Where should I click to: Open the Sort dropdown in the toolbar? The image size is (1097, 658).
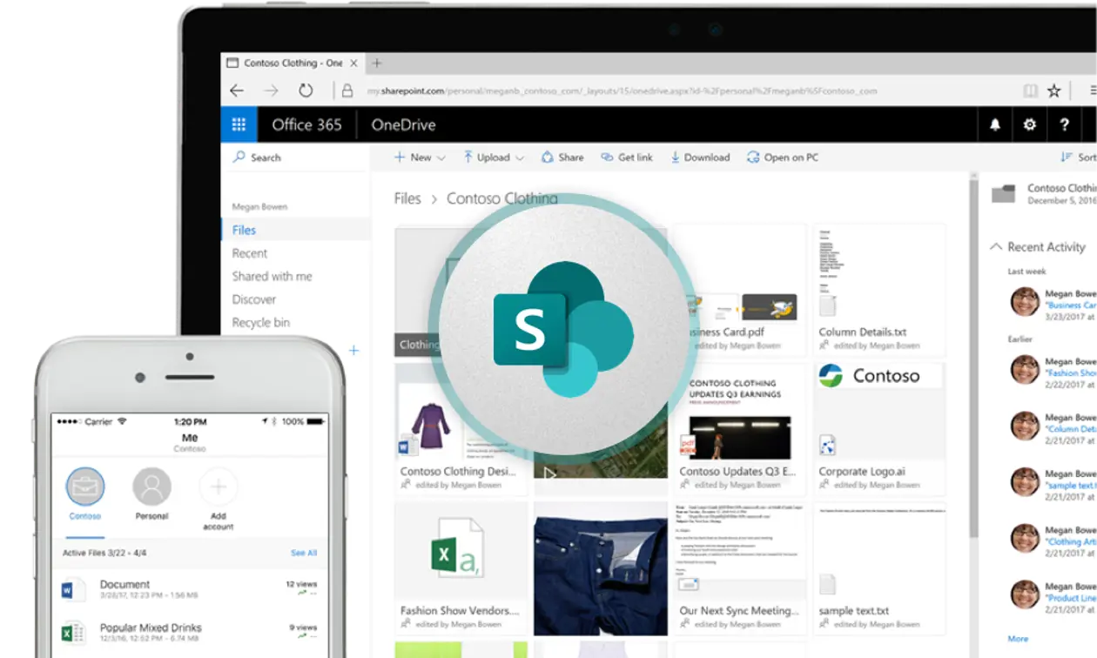[1078, 158]
